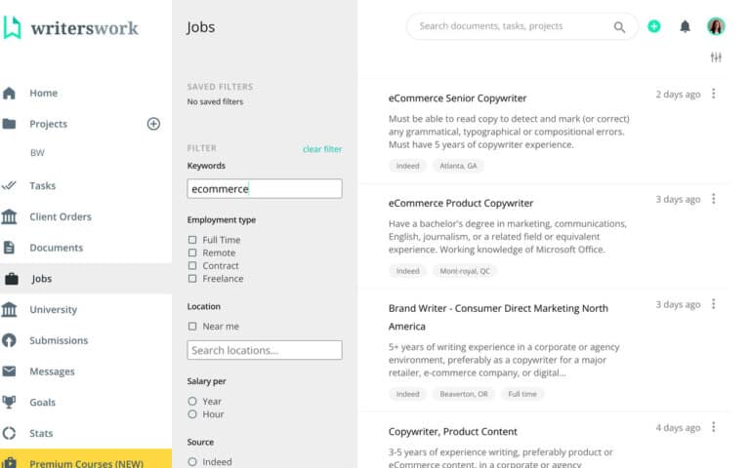Click the clear filter link

point(322,149)
